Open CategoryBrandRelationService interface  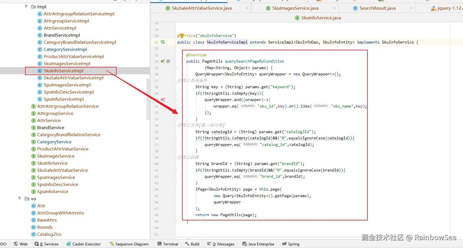(69, 135)
